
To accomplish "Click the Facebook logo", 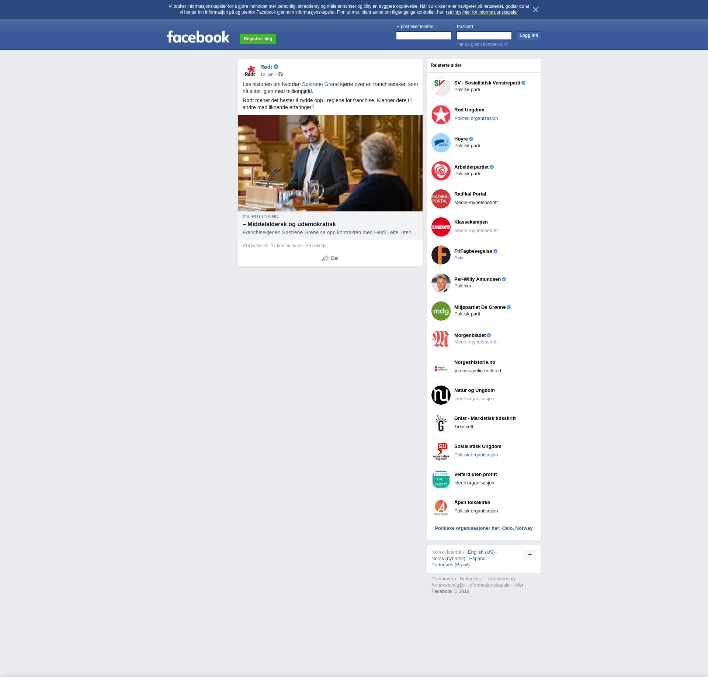I will click(198, 37).
